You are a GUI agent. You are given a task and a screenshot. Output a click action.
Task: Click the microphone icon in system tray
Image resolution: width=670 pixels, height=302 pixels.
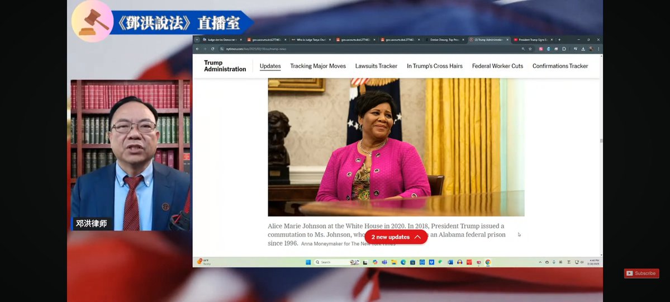(554, 262)
